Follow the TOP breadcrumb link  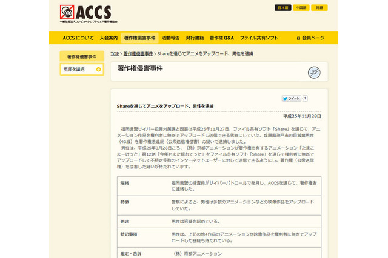[x=115, y=54]
